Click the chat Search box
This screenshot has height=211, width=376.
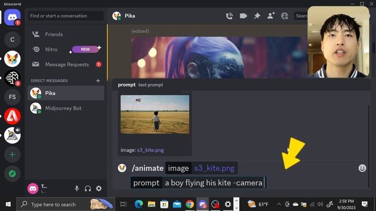tap(301, 16)
